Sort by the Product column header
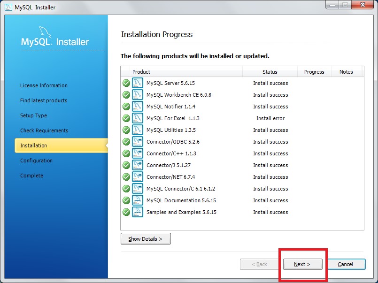 point(186,72)
